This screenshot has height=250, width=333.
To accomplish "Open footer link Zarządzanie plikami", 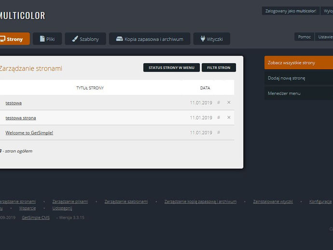I will [x=70, y=202].
